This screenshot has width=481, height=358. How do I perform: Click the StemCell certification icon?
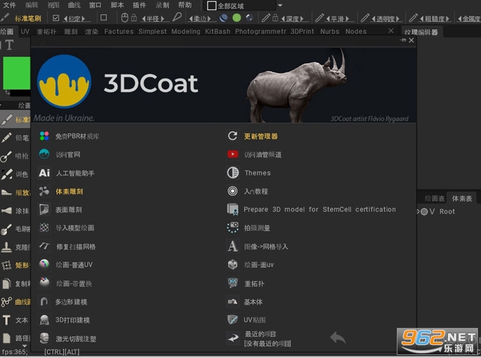pyautogui.click(x=233, y=209)
